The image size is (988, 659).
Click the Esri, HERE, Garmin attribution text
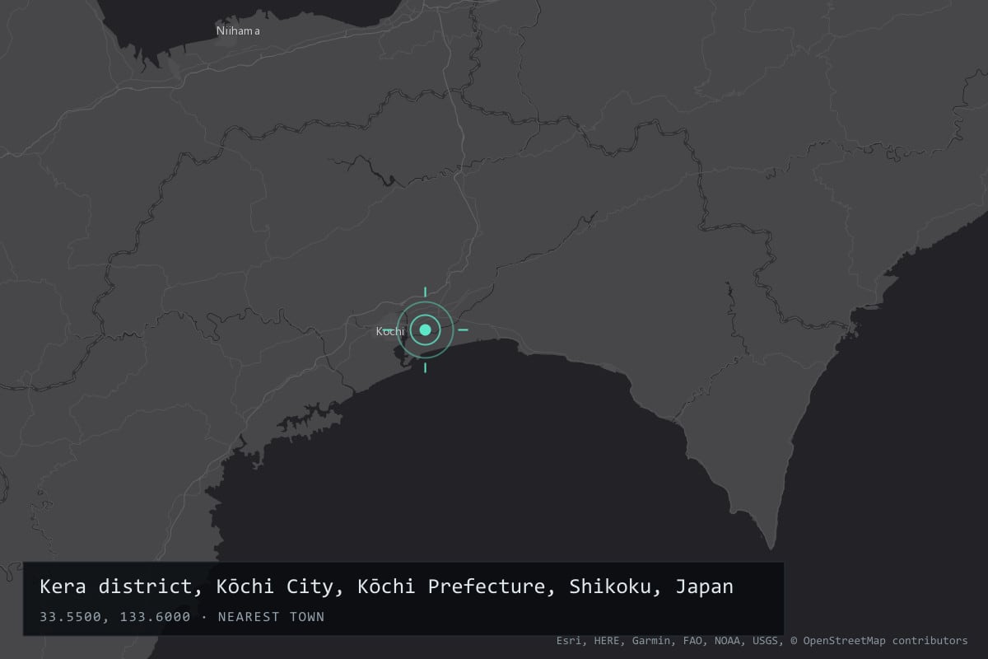[762, 640]
